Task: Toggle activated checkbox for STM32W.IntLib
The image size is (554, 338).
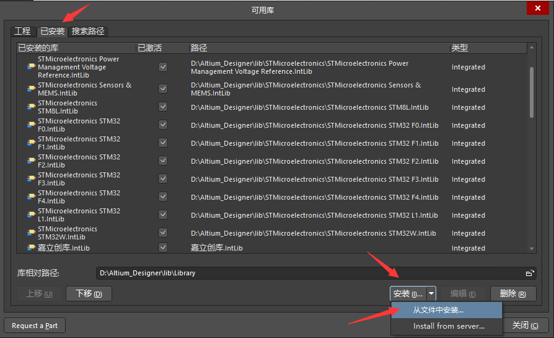Action: click(163, 233)
